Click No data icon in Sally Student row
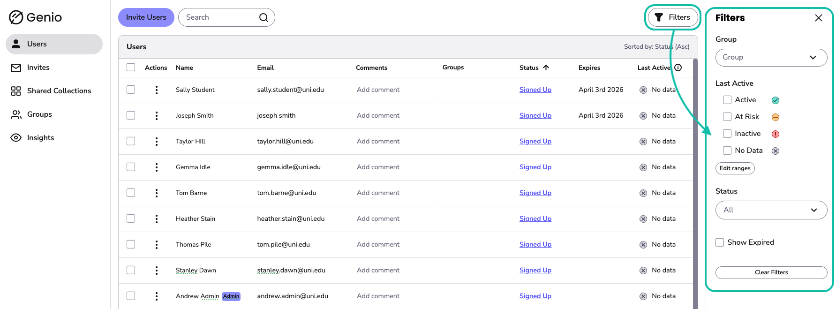The height and width of the screenshot is (309, 836). 643,90
